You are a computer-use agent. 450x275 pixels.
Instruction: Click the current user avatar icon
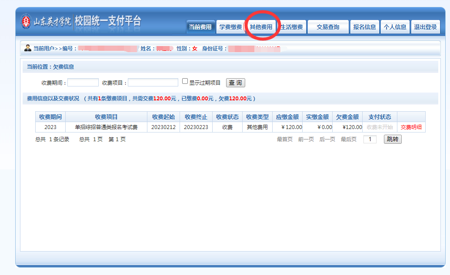pyautogui.click(x=28, y=48)
